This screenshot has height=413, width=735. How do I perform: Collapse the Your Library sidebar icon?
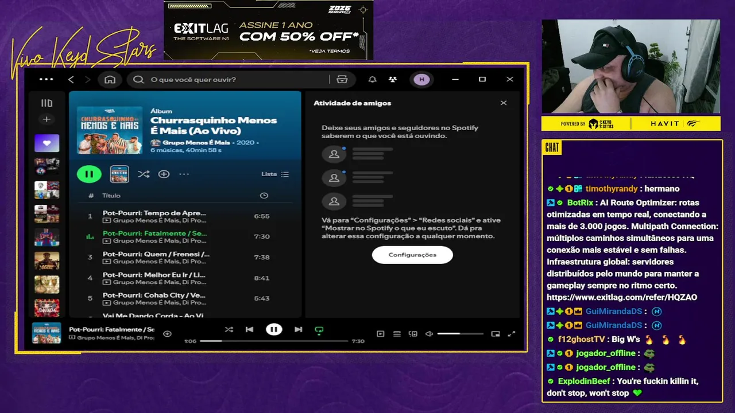coord(47,103)
